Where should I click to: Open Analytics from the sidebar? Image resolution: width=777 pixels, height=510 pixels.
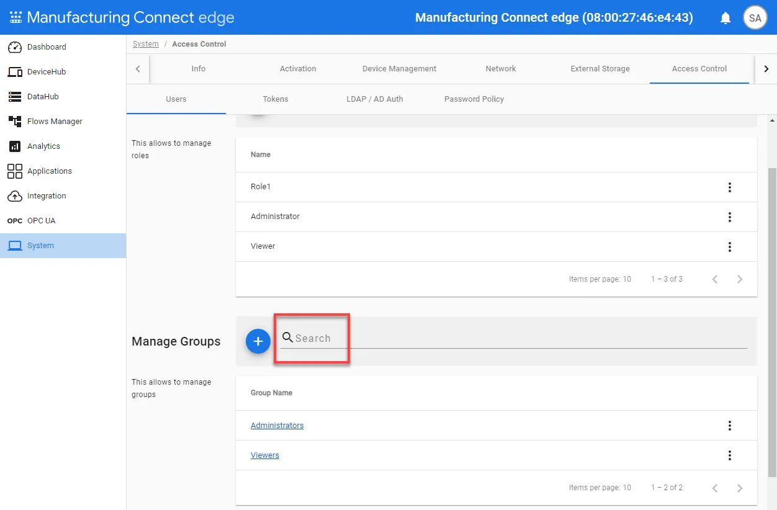[x=63, y=146]
